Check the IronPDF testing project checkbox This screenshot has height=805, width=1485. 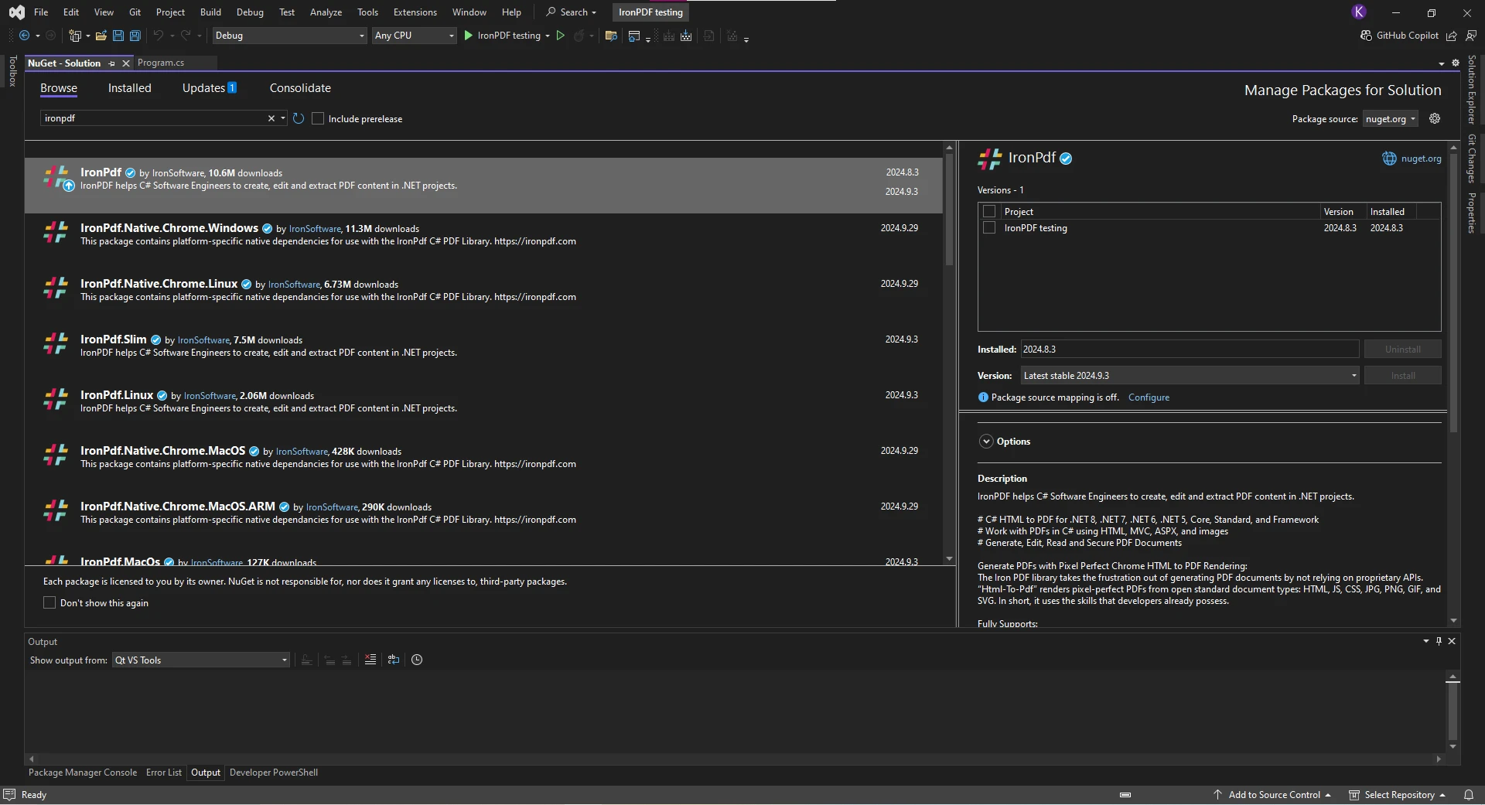click(x=989, y=227)
